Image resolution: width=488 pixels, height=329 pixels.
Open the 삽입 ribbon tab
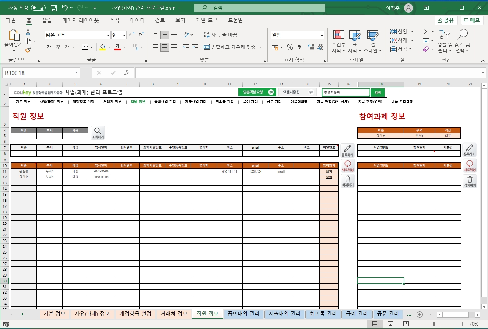(47, 20)
